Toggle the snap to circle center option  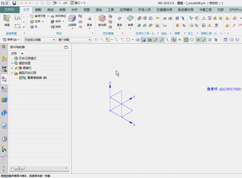(186, 40)
